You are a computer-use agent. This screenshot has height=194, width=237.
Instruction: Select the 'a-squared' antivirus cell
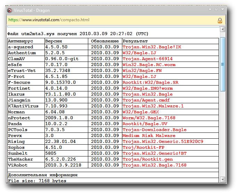(x=26, y=47)
